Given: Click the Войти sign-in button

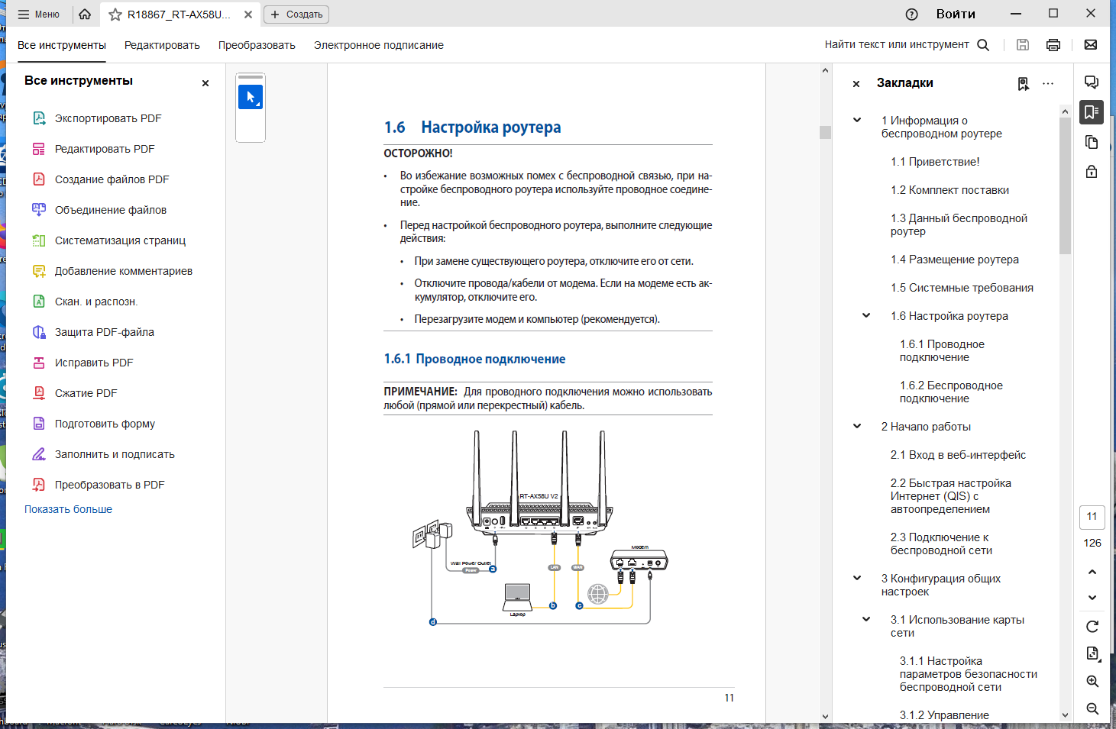Looking at the screenshot, I should [956, 14].
